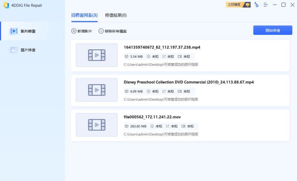Click the file path under file000562 video
Image resolution: width=297 pixels, height=181 pixels.
pos(161,135)
